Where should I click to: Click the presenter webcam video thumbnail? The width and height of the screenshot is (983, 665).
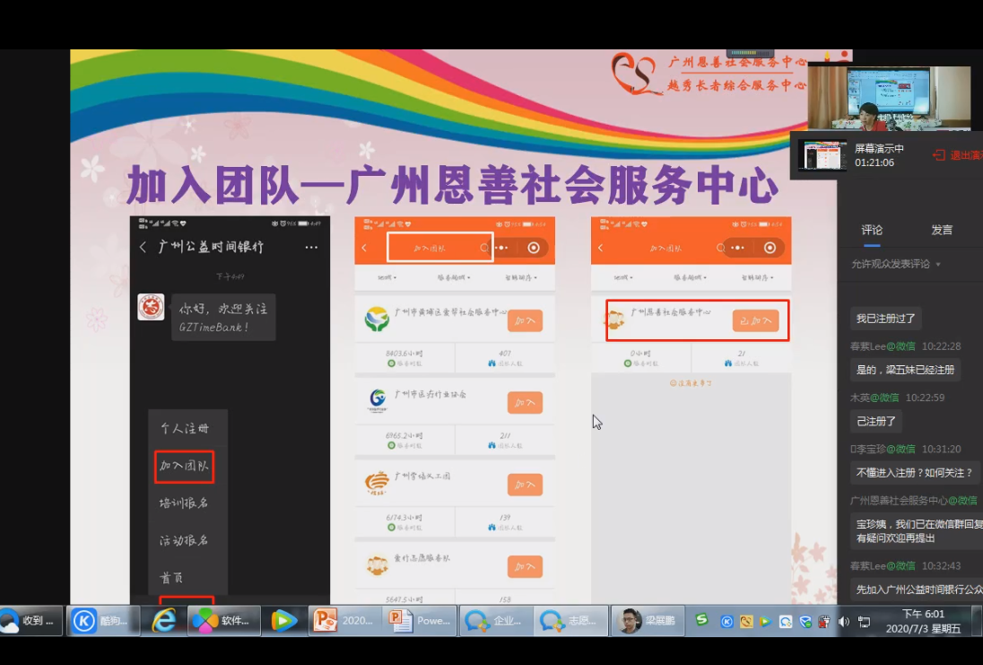889,98
